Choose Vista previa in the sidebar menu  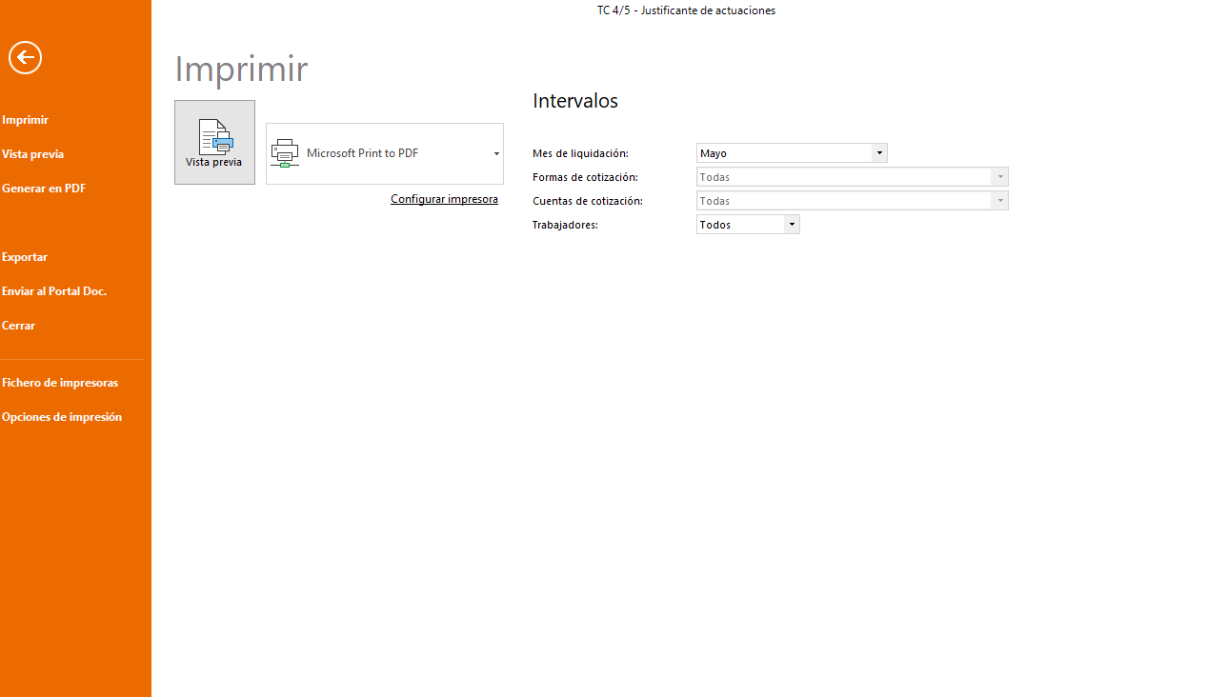click(x=33, y=154)
